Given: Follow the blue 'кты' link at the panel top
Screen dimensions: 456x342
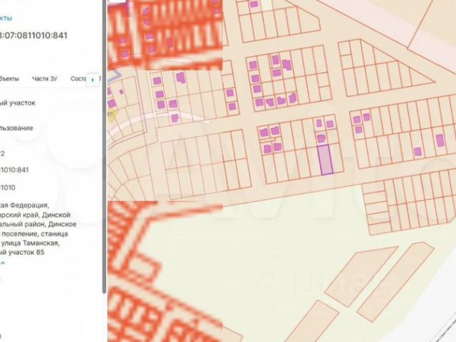Looking at the screenshot, I should 6,18.
